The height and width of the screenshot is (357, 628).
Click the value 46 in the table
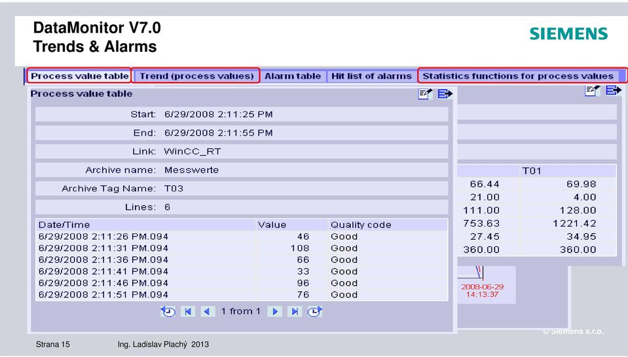(x=303, y=236)
